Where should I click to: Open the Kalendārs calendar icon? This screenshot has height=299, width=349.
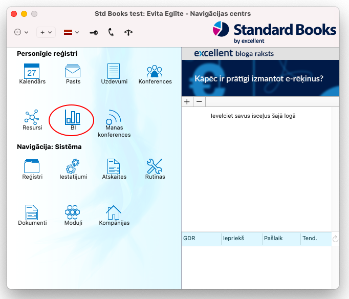(x=32, y=71)
